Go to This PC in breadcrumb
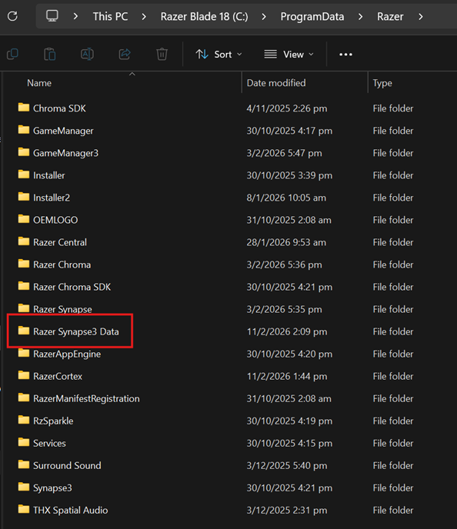457x529 pixels. (110, 16)
